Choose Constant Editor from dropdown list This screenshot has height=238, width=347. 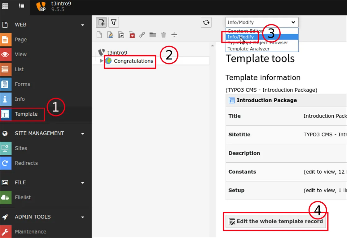262,31
